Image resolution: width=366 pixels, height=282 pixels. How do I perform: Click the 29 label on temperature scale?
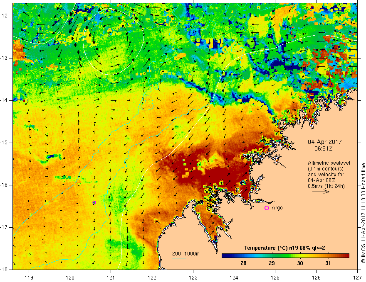[x=272, y=263]
